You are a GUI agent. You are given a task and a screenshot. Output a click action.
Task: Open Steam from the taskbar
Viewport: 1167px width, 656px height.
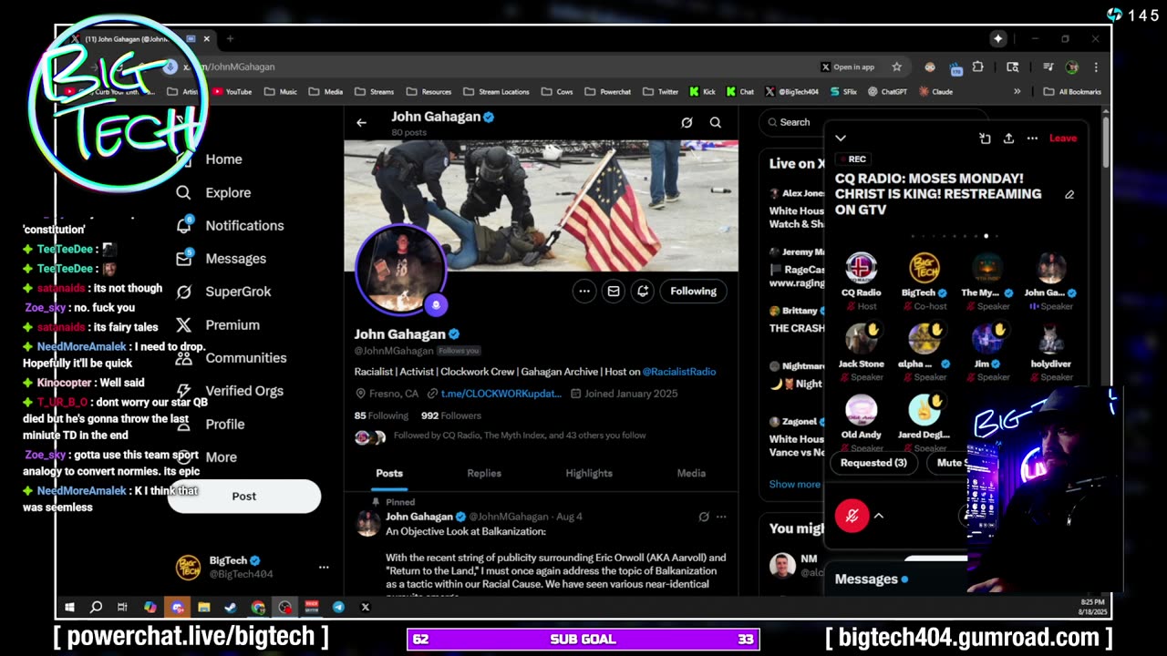[x=231, y=607]
